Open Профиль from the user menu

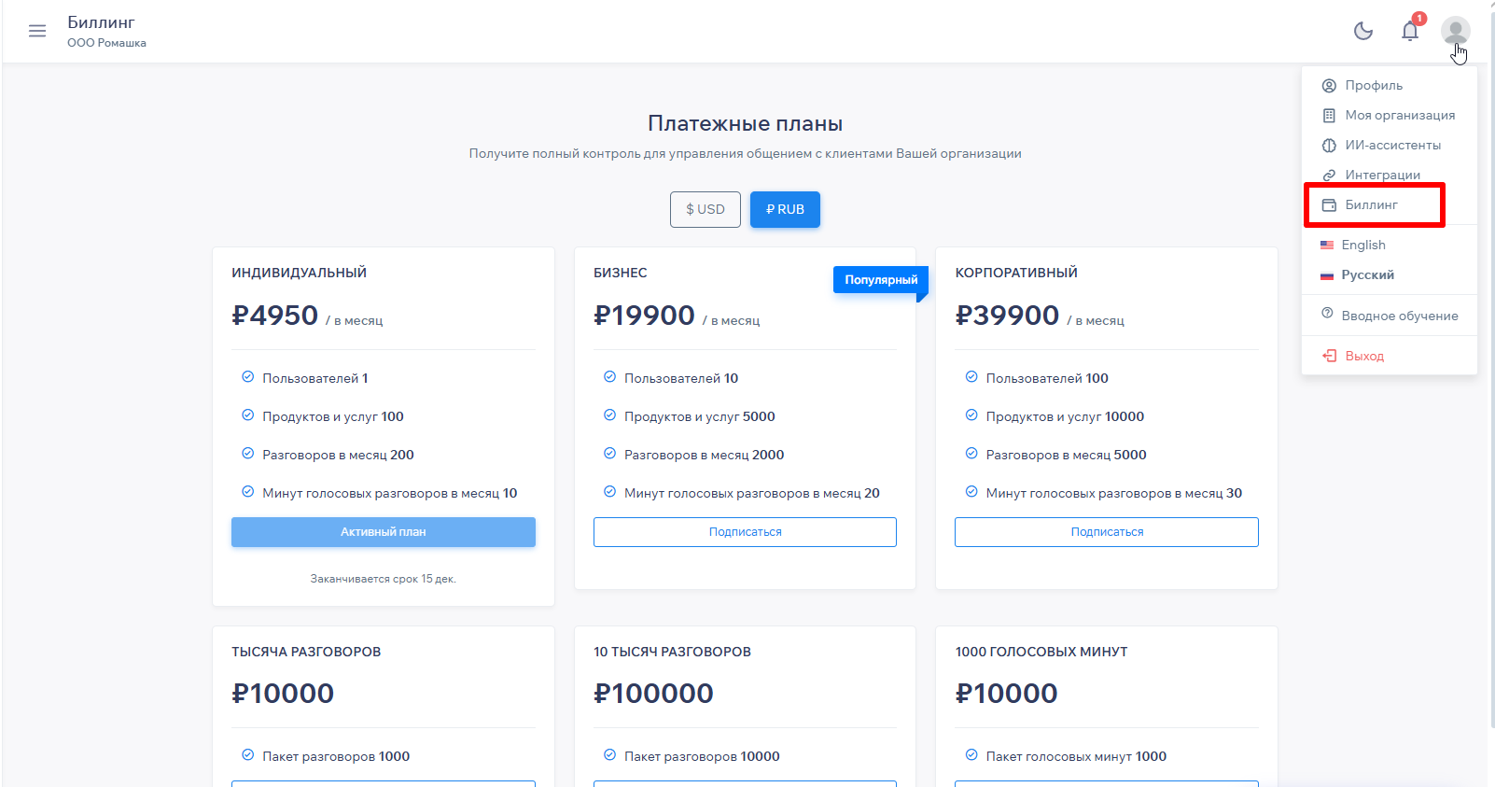tap(1373, 85)
